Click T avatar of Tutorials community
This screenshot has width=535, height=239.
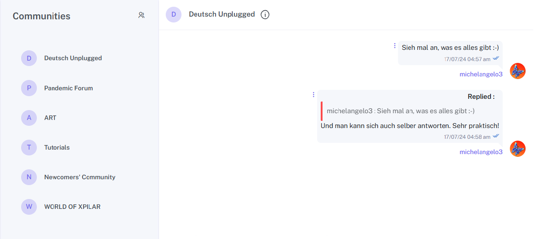[29, 147]
